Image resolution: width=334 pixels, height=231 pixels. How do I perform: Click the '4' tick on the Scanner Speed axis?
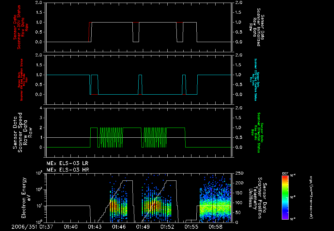click(41, 108)
